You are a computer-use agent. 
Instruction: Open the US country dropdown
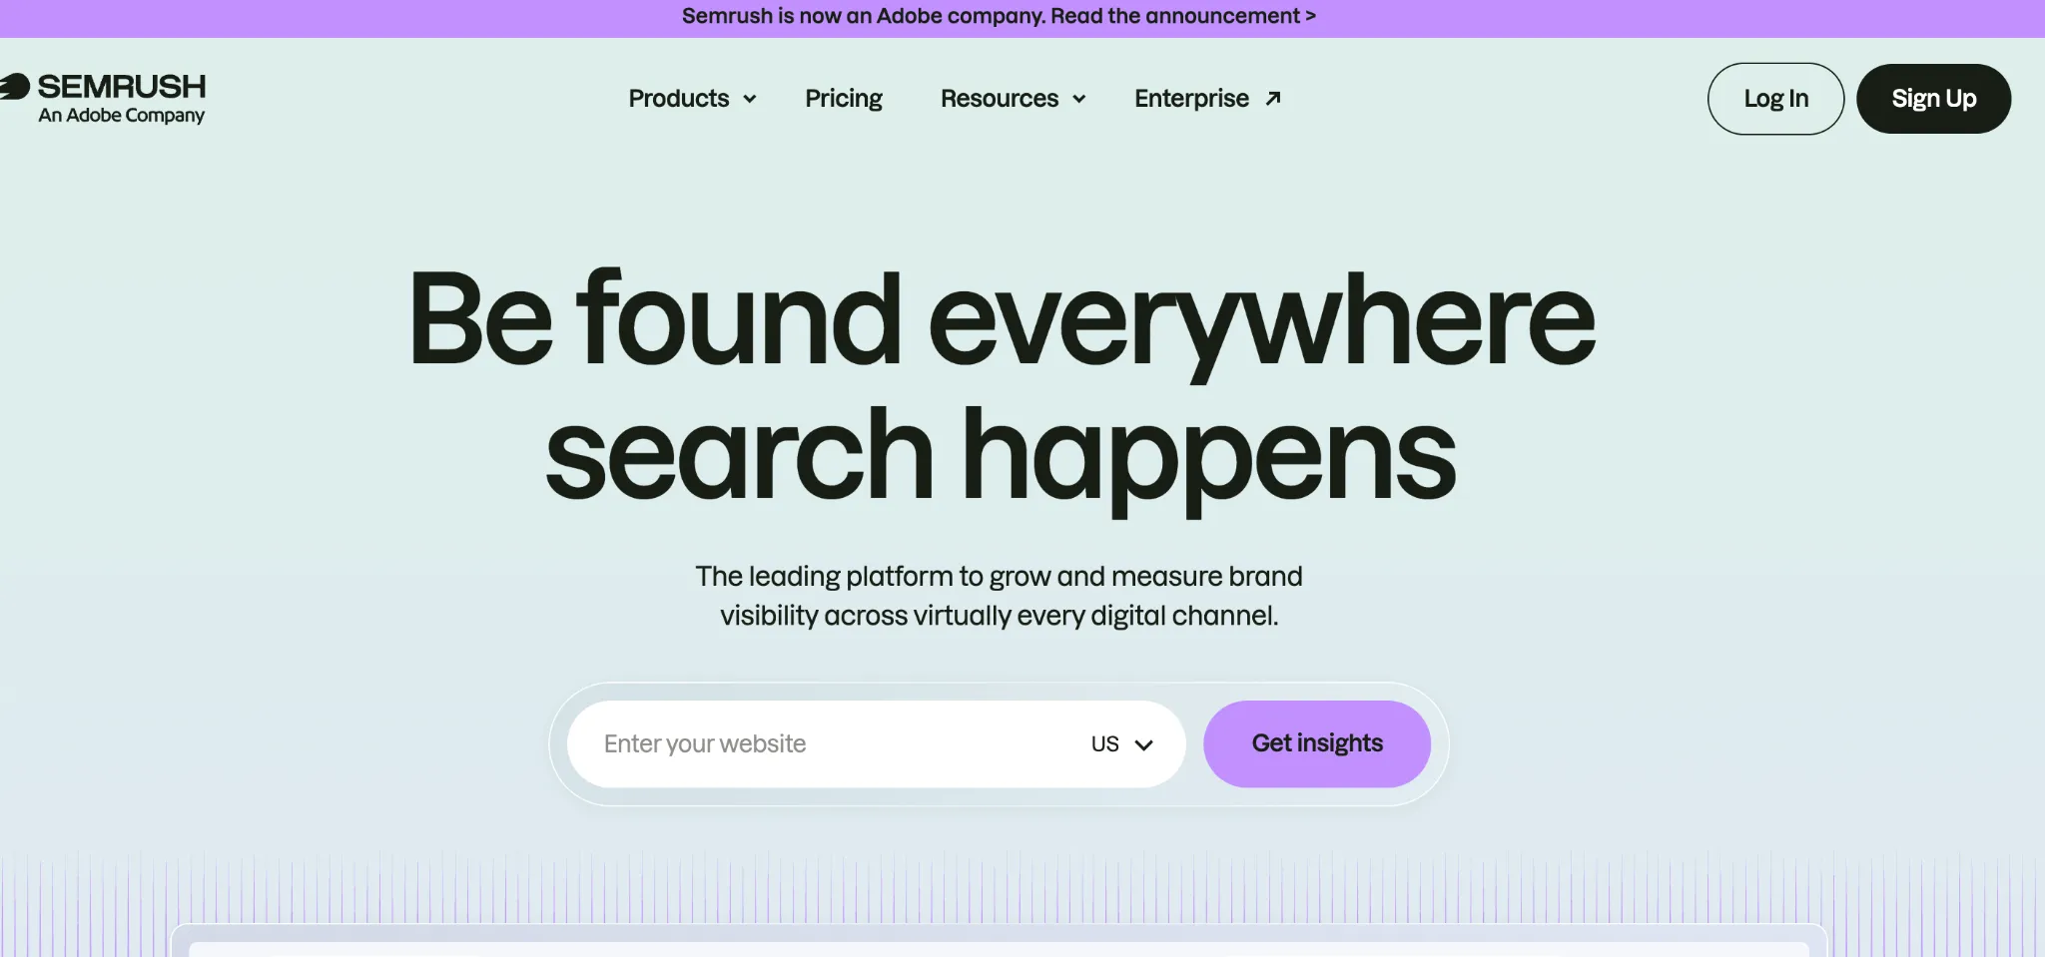point(1122,744)
